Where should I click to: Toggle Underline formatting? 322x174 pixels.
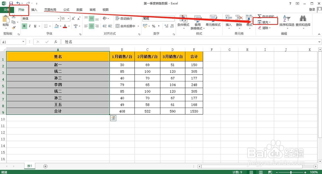tap(35, 26)
